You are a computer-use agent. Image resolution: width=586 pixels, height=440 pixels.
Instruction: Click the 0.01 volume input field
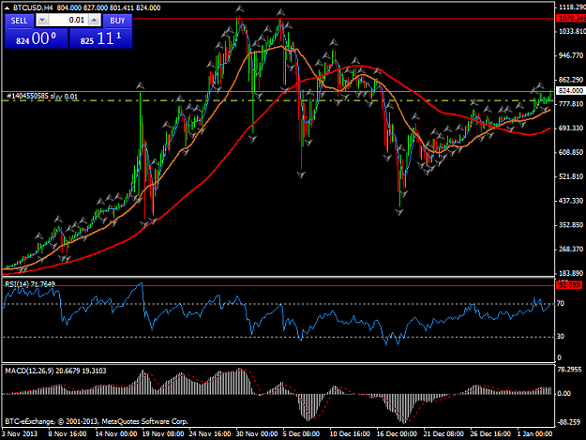[68, 21]
